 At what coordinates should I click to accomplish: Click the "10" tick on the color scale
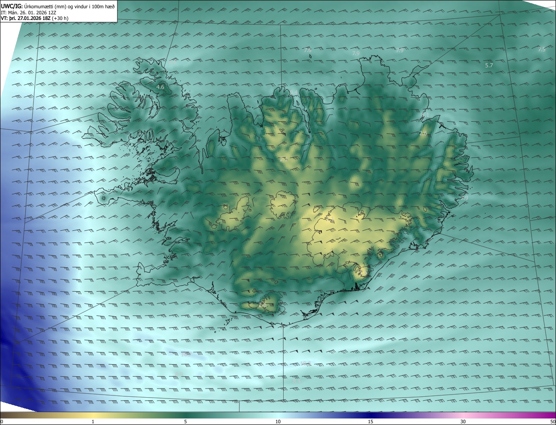click(278, 422)
